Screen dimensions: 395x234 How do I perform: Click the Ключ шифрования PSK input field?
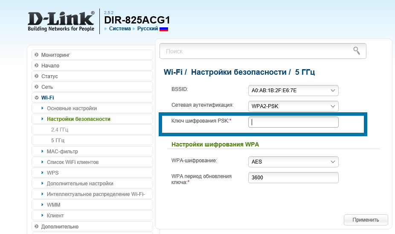click(293, 122)
